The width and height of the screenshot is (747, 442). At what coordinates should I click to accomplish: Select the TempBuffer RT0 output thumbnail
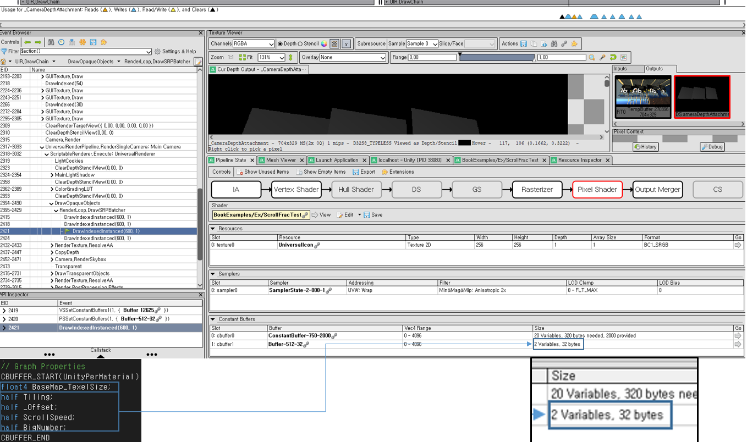[x=642, y=97]
